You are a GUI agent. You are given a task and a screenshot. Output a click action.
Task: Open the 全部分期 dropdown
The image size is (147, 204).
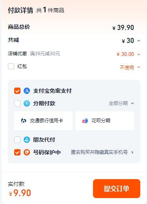click(132, 103)
